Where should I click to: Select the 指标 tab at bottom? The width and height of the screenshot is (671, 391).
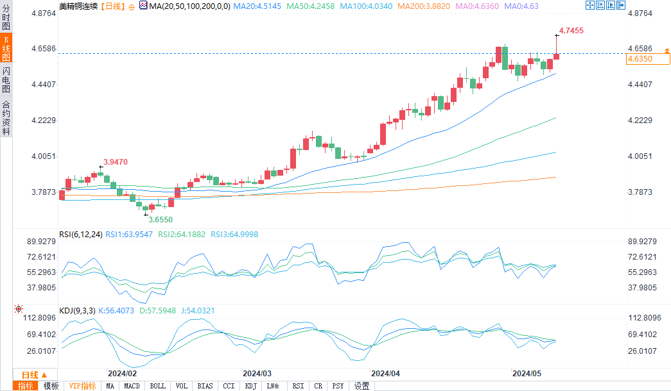tap(26, 386)
